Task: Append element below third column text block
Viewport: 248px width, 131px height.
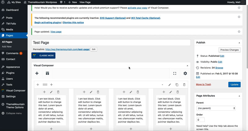Action: coord(131,129)
